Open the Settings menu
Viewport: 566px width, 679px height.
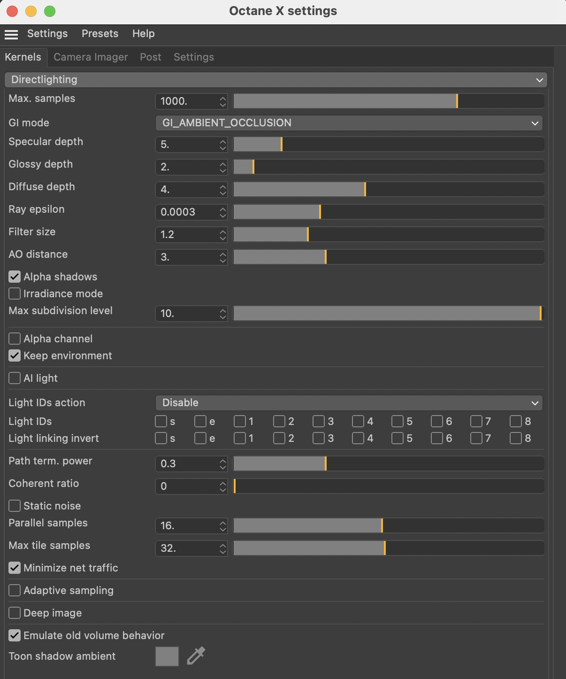[x=47, y=34]
